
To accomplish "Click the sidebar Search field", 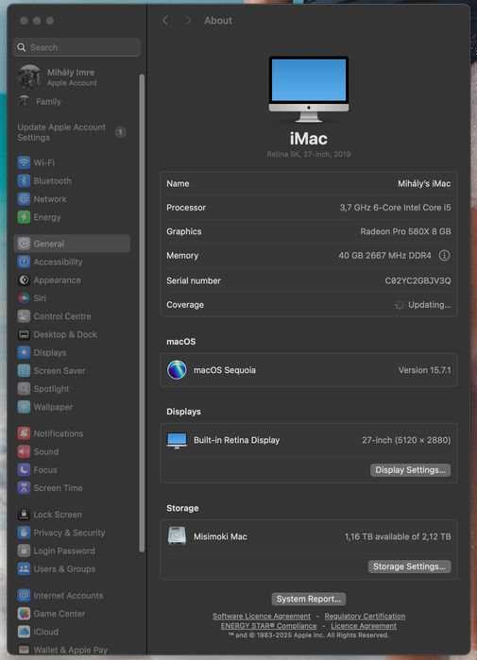I will 77,47.
